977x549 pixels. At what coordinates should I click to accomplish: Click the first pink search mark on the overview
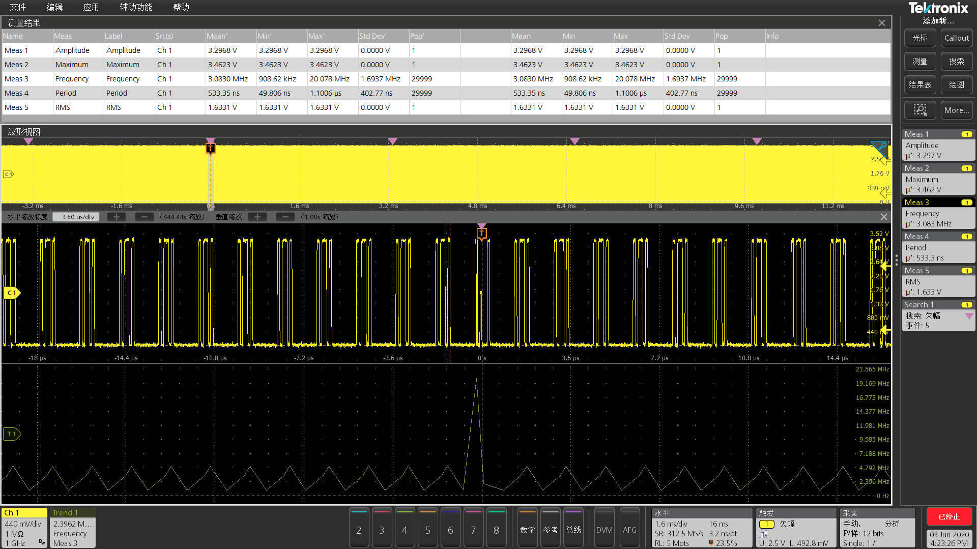coord(28,141)
